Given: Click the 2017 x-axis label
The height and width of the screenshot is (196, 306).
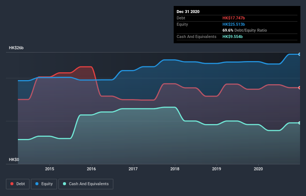Looking at the screenshot, I should coord(133,169).
